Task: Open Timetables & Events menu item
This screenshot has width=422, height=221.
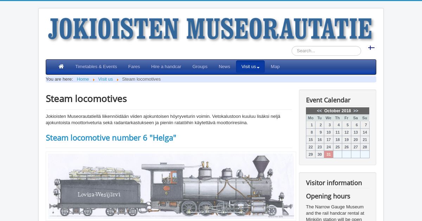Action: coord(96,67)
